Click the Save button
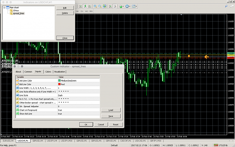Image resolution: width=235 pixels, height=147 pixels. 111,116
